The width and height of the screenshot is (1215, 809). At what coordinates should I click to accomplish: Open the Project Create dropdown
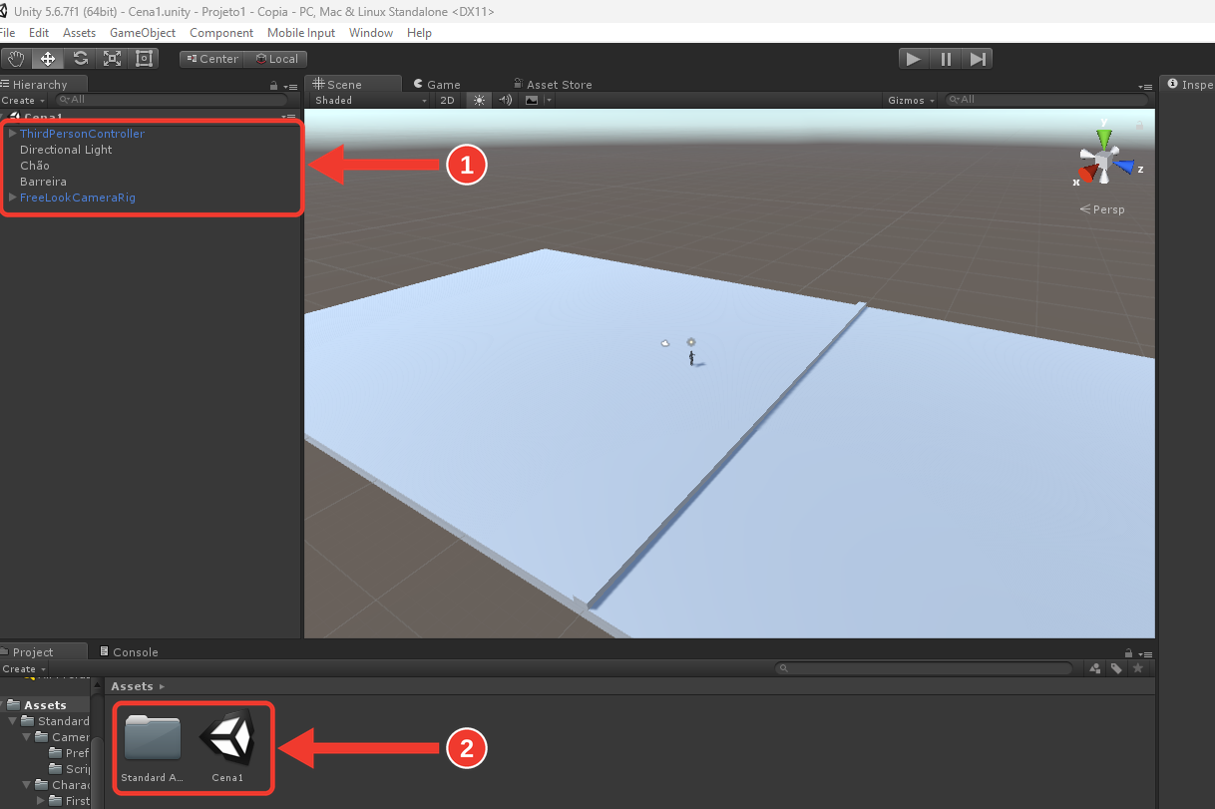coord(22,668)
